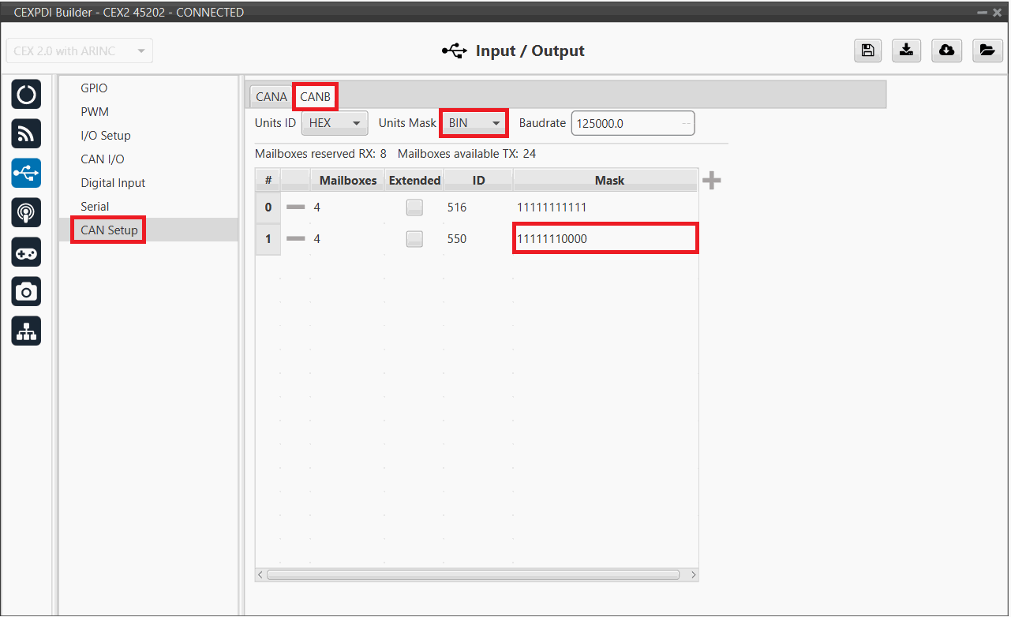This screenshot has width=1011, height=617.
Task: Open the power/status sidebar icon
Action: pyautogui.click(x=26, y=95)
